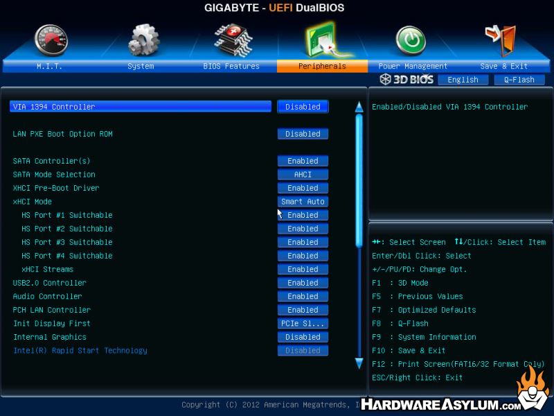
Task: Open Intel(R) Rapid Start Technology value dropdown
Action: [303, 351]
